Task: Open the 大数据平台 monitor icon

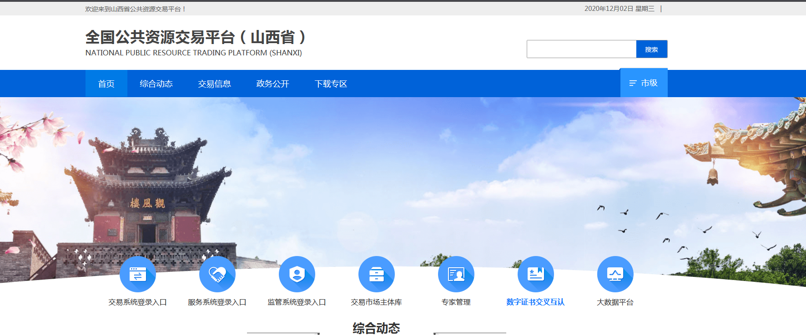Action: pyautogui.click(x=615, y=274)
